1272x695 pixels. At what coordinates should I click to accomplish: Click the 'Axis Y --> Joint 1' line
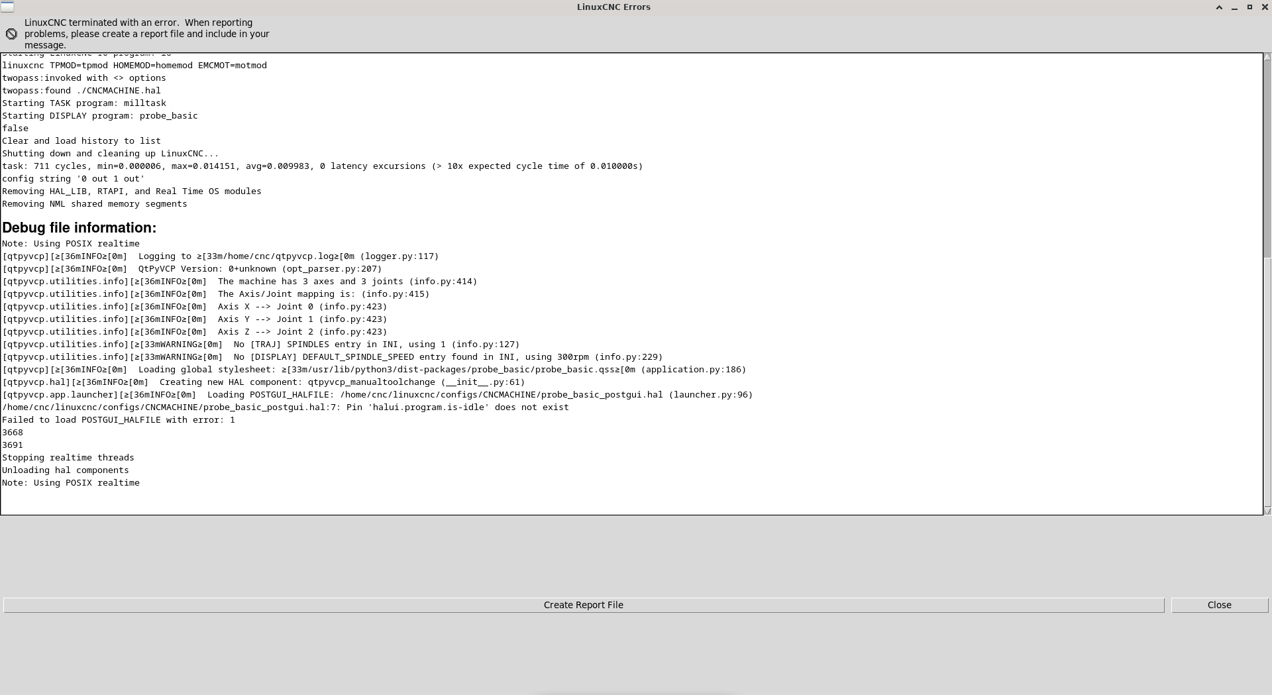pyautogui.click(x=195, y=319)
